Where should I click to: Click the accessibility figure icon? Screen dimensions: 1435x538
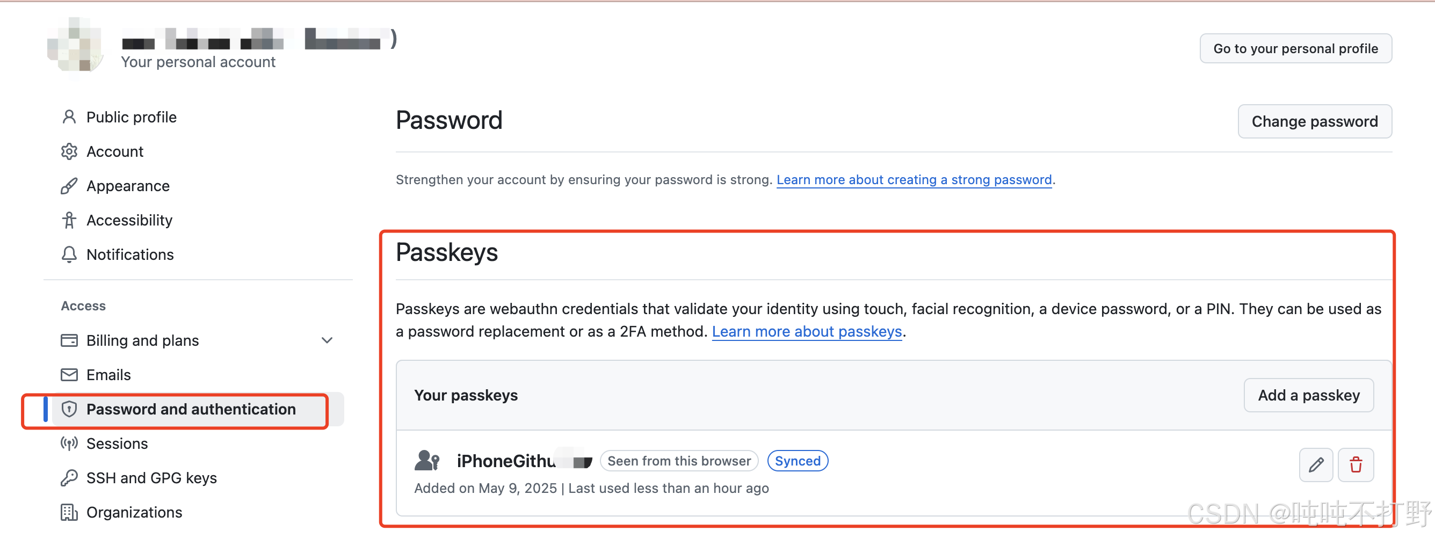(69, 220)
